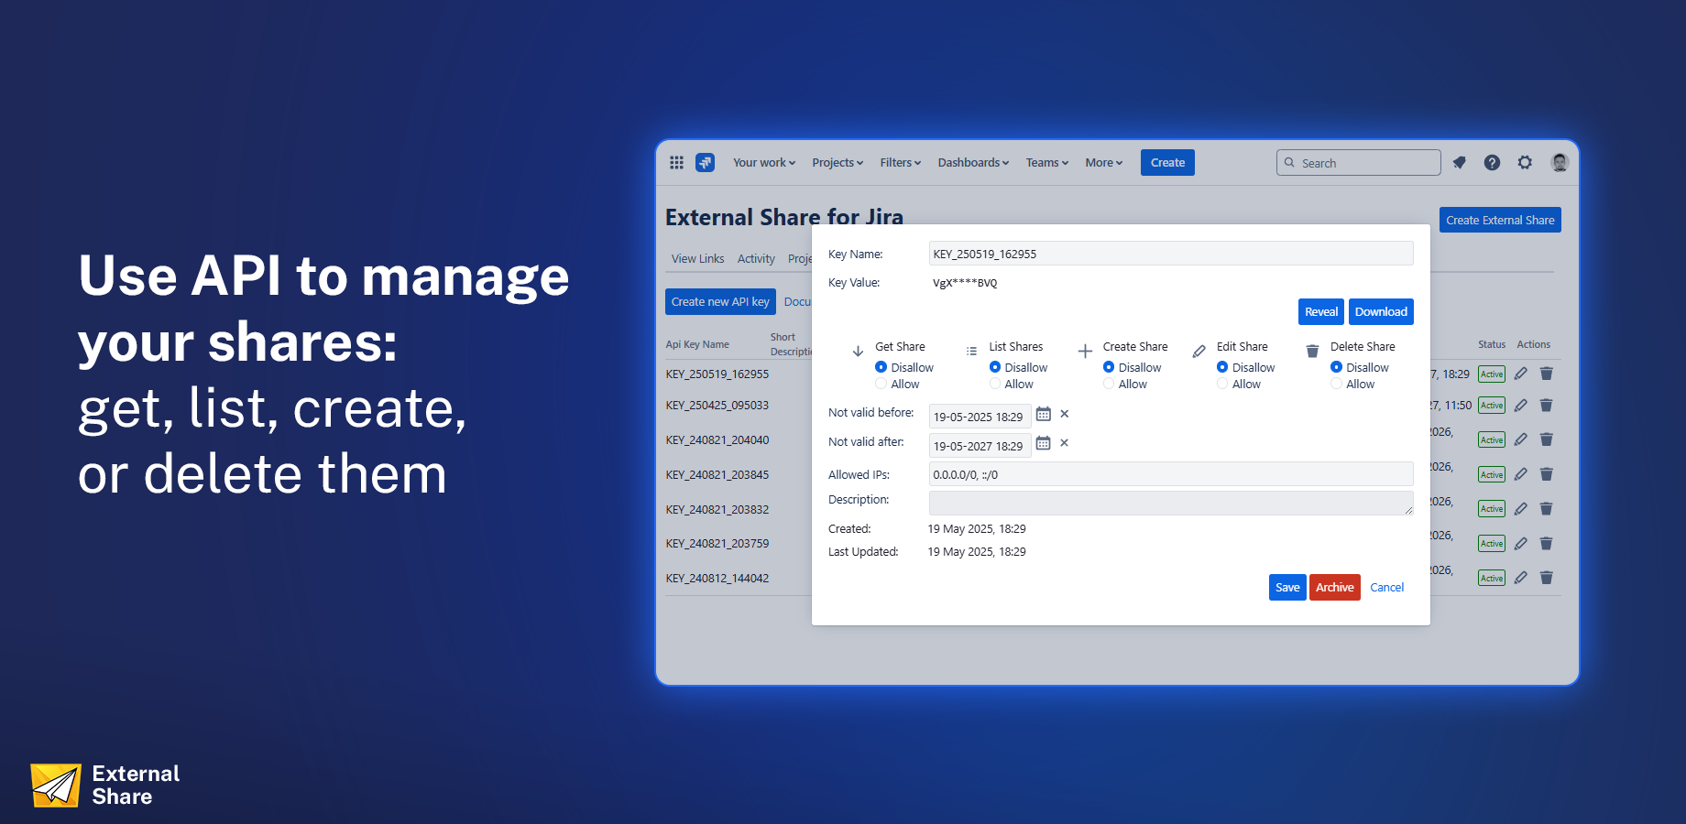Delete key KEY_240821_204040 with trash icon
This screenshot has height=824, width=1686.
click(1547, 439)
